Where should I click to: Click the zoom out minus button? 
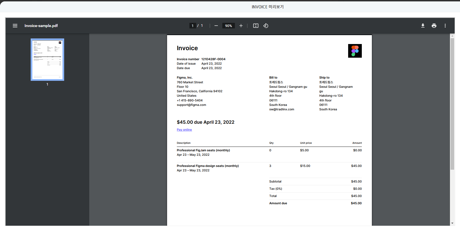[216, 26]
